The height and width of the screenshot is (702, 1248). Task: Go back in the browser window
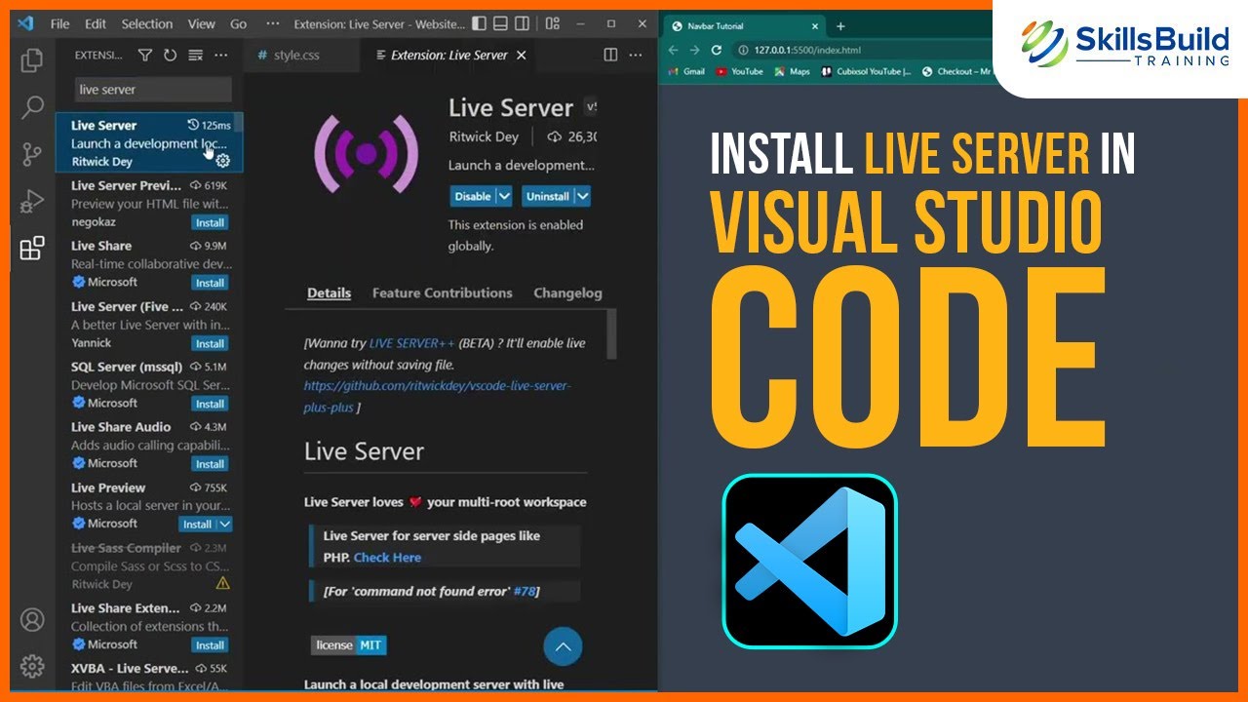pos(674,50)
